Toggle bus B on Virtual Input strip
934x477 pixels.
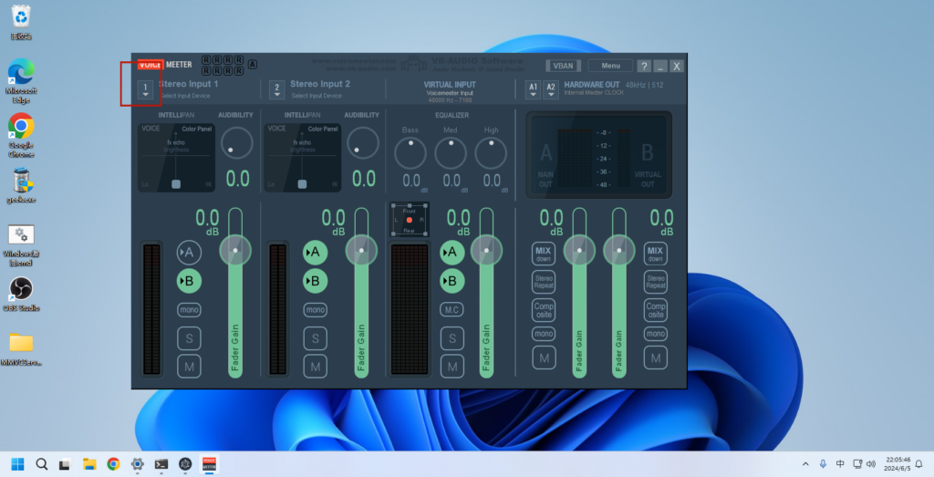[x=452, y=281]
